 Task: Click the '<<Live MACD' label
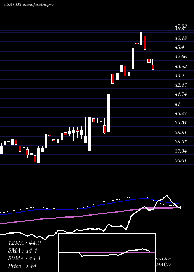(163, 262)
